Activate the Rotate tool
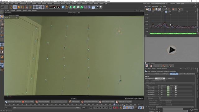 tap(22, 7)
